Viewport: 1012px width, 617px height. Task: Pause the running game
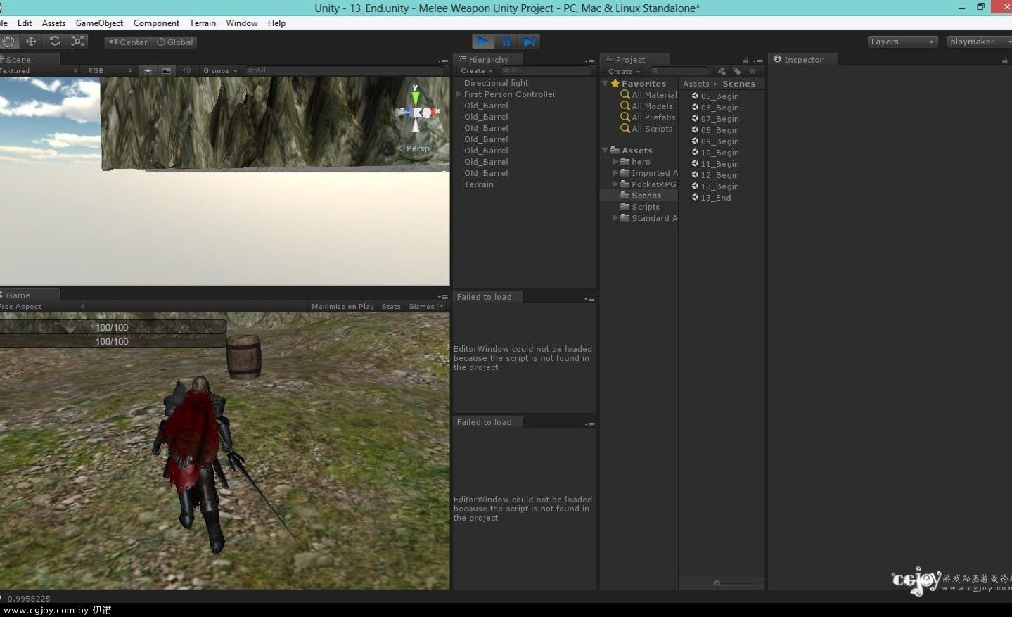coord(506,42)
